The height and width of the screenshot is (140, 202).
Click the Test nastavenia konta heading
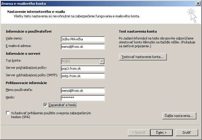point(138,31)
